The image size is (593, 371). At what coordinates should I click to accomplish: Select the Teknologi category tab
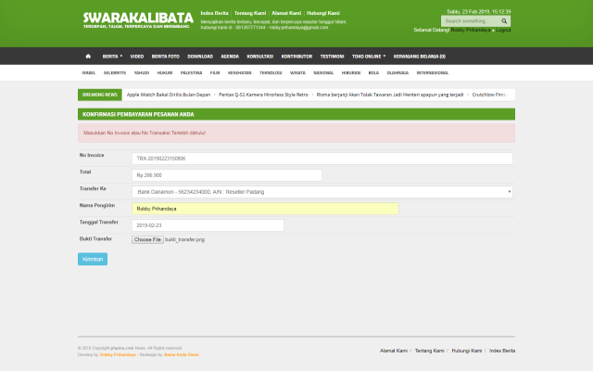point(271,71)
